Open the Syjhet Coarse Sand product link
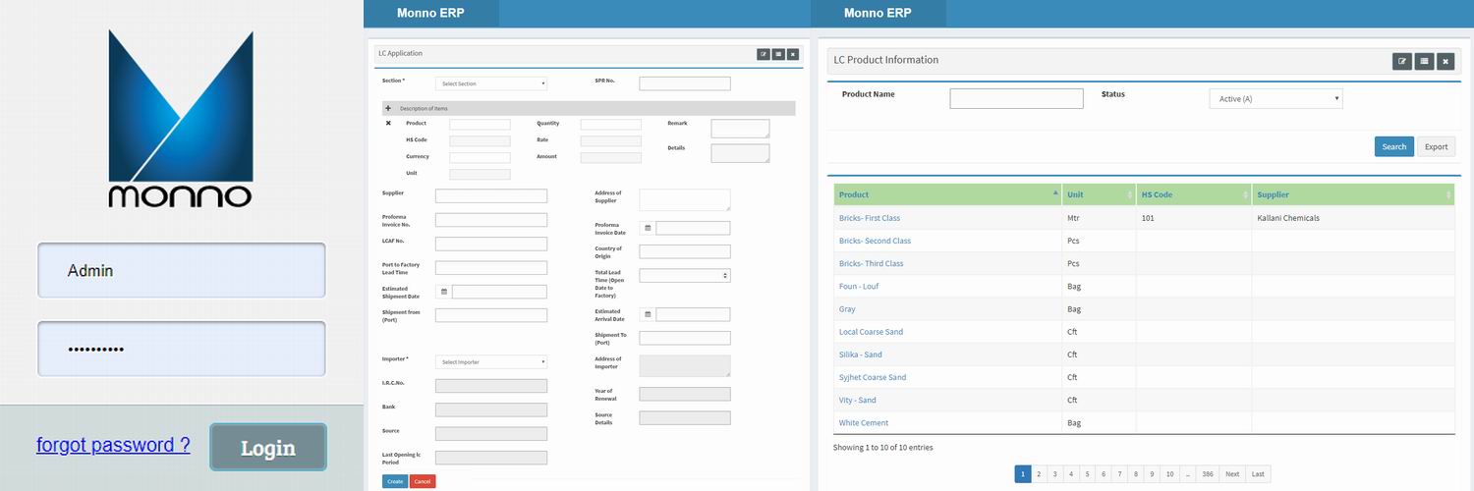 873,377
